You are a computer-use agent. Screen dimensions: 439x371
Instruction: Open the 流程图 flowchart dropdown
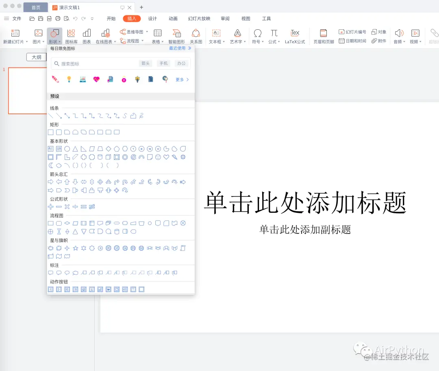tap(132, 41)
